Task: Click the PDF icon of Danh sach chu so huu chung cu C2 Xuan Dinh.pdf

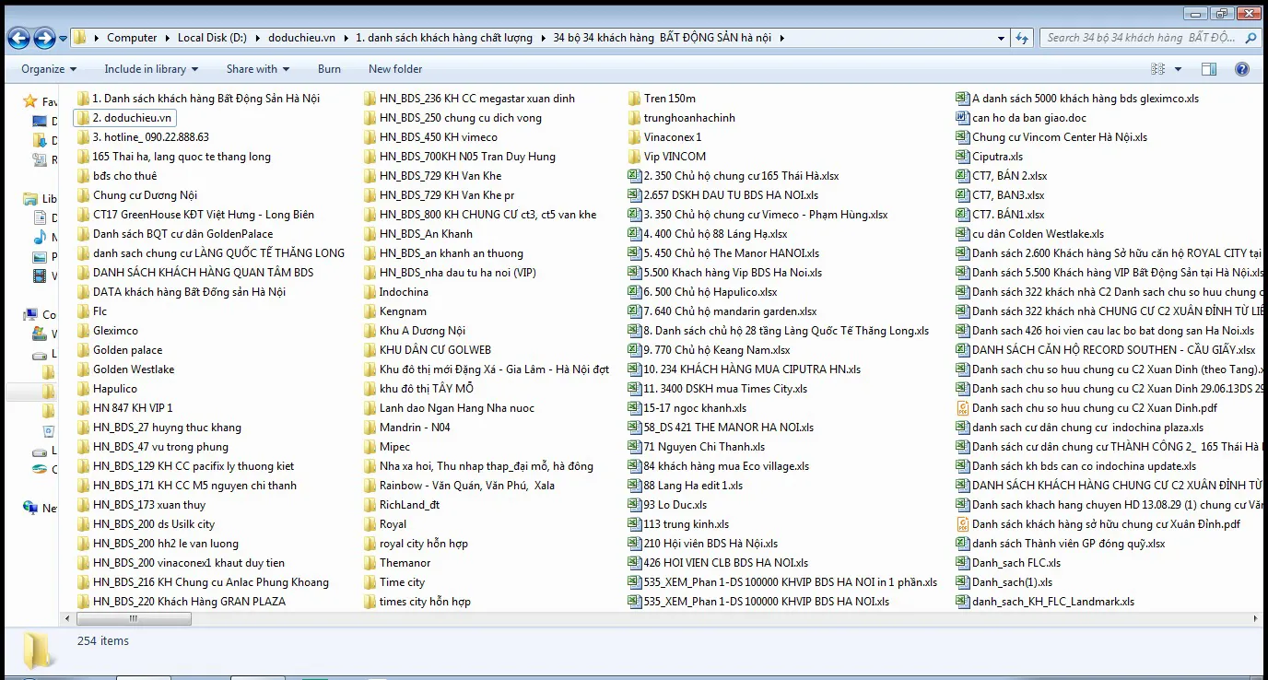Action: pyautogui.click(x=962, y=408)
